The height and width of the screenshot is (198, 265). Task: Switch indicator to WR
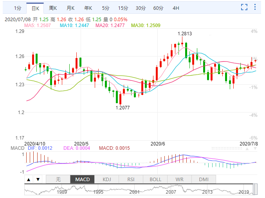[180, 180]
